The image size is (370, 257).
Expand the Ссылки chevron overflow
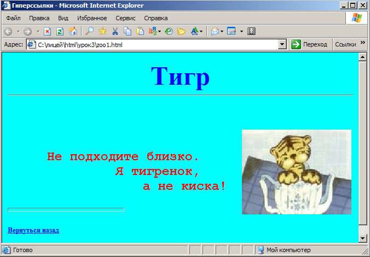tap(363, 43)
